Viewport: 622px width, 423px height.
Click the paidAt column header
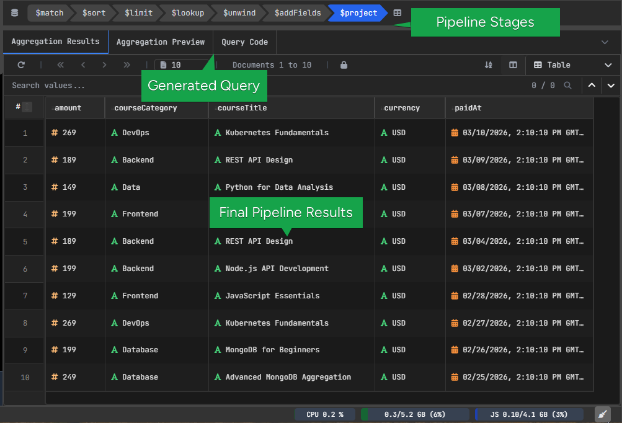tap(519, 108)
